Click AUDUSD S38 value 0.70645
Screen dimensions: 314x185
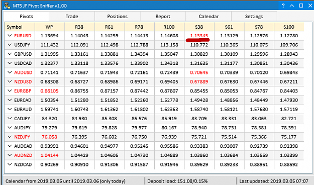tap(199, 72)
